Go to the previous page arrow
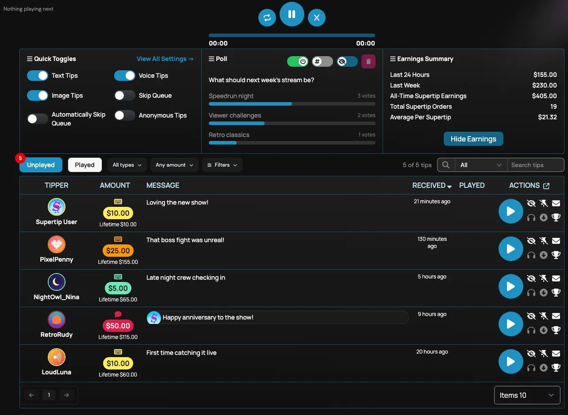Screen dimensions: 568x415 click(31, 395)
